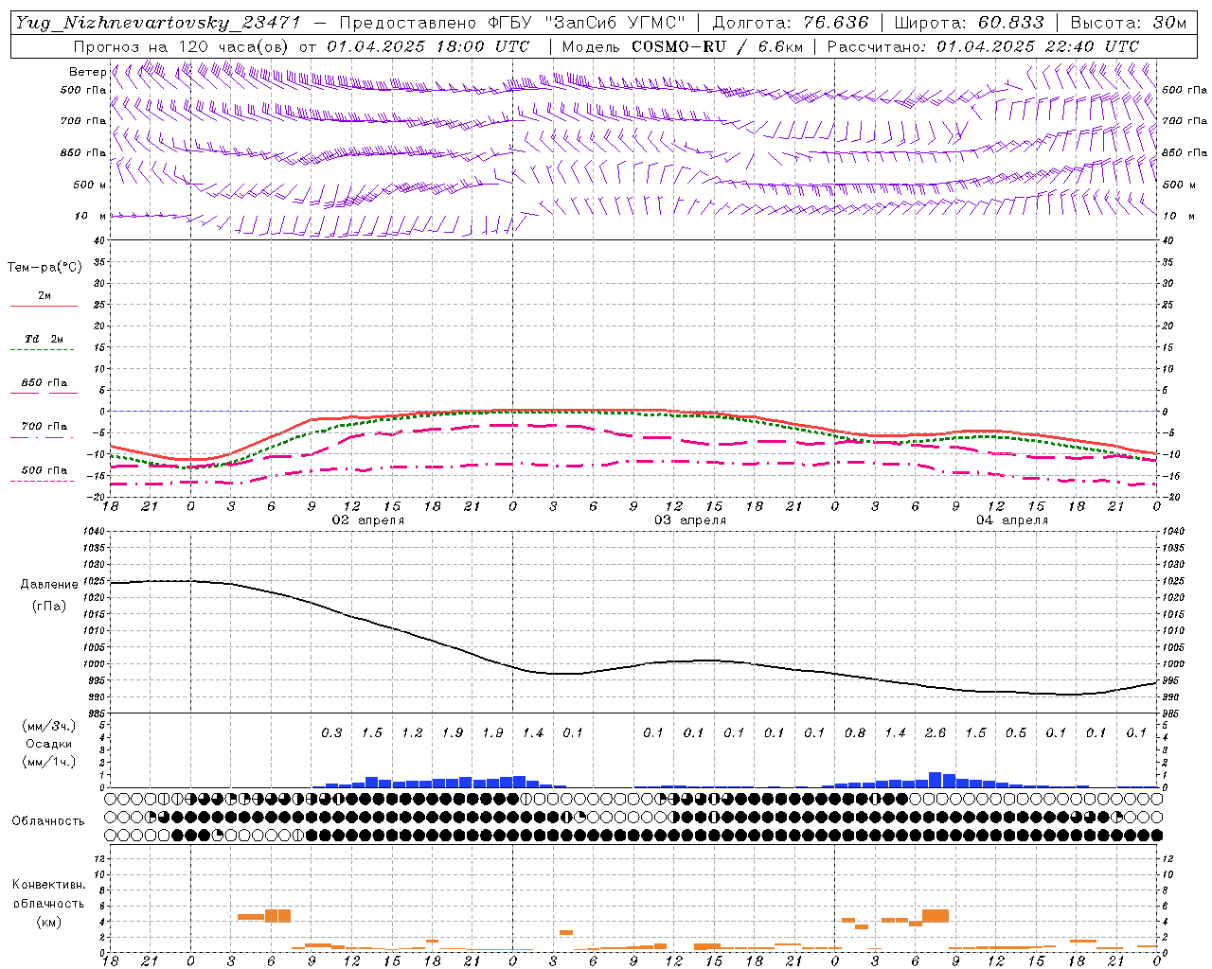Viewport: 1212px width, 969px height.
Task: Click the Осадки precipitation panel label
Action: coord(48,744)
